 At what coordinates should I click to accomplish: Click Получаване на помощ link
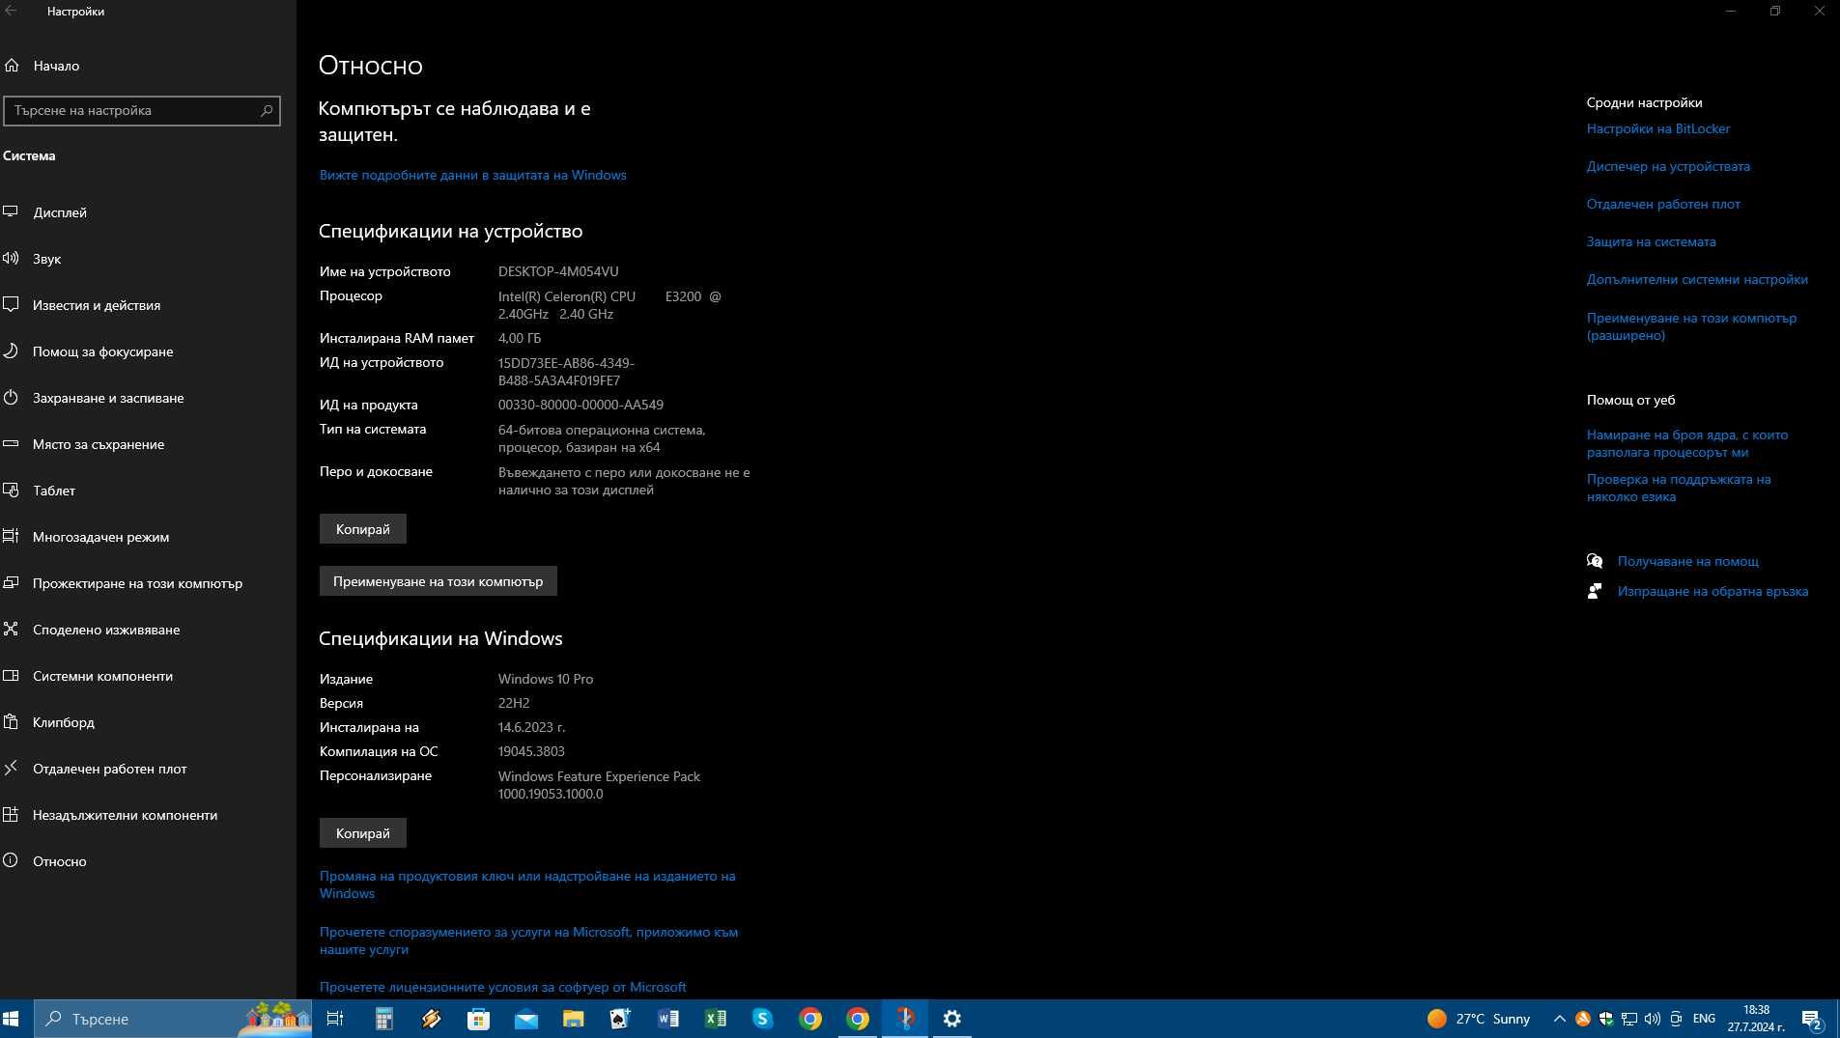tap(1687, 561)
